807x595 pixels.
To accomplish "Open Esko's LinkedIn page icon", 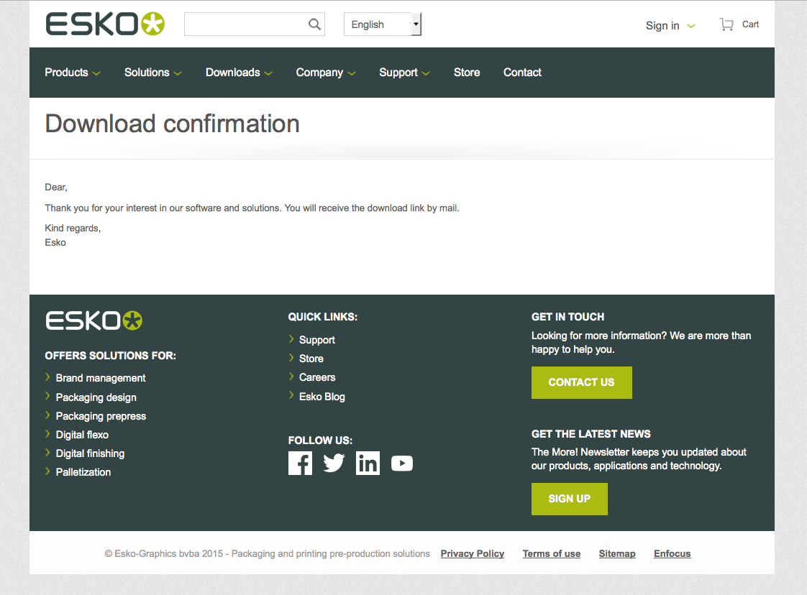I will coord(368,463).
